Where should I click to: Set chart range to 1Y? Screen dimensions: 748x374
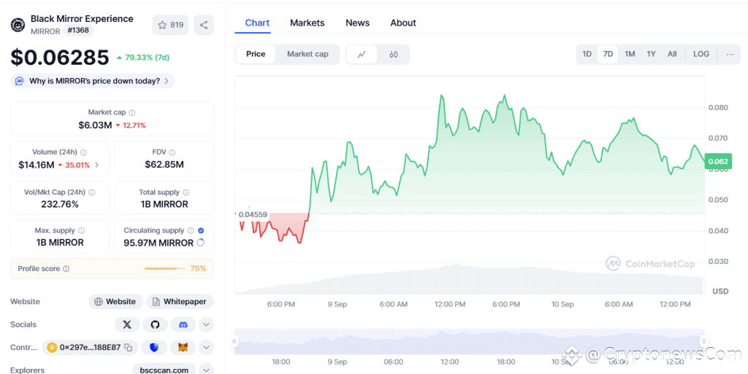(x=651, y=54)
